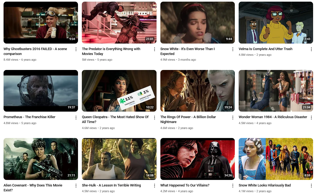
Task: Play the Prometheus thumbnail
Action: (x=41, y=91)
